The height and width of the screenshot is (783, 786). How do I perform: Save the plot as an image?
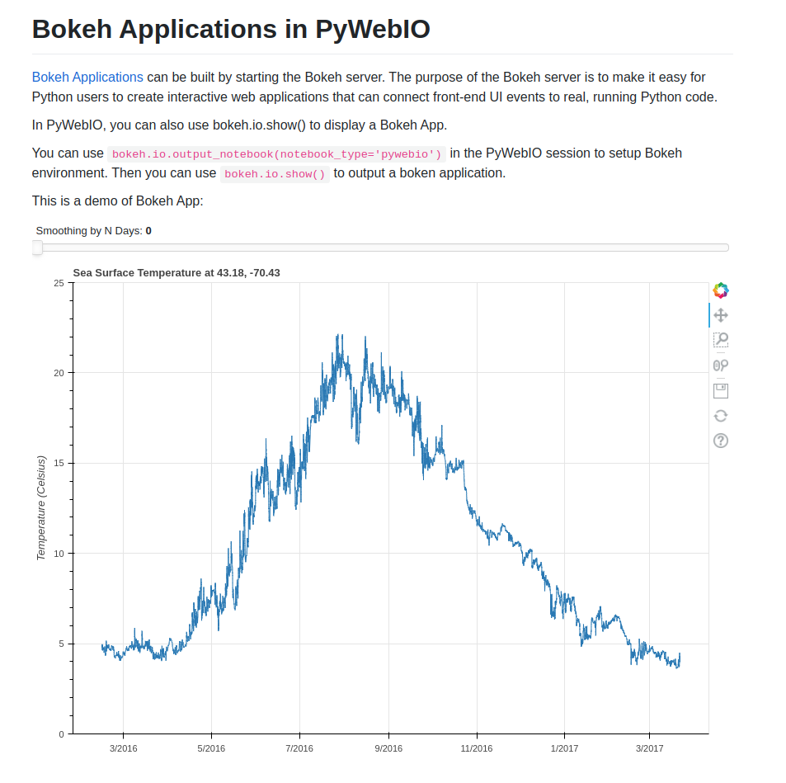(720, 390)
